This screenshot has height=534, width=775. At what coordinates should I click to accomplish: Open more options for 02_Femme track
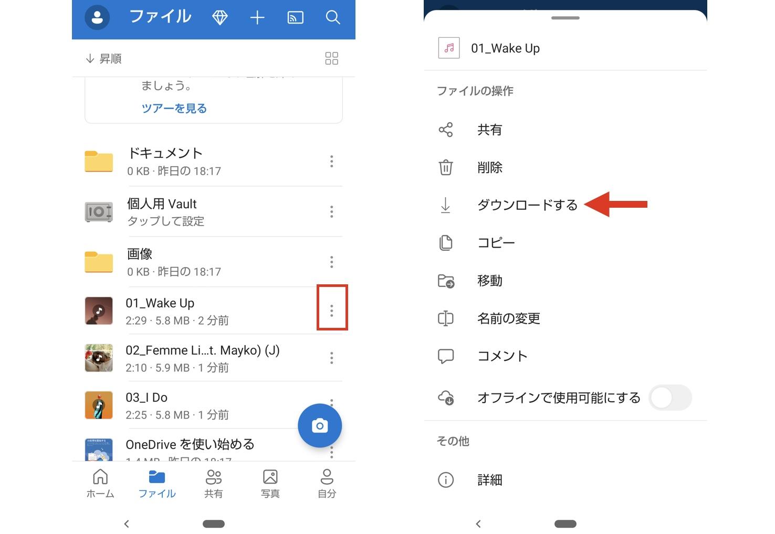[x=332, y=358]
